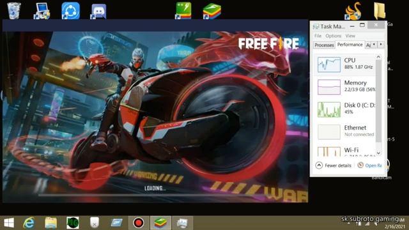Open the orange swan desktop shortcut
Viewport: 409px width, 230px height.
point(353,11)
